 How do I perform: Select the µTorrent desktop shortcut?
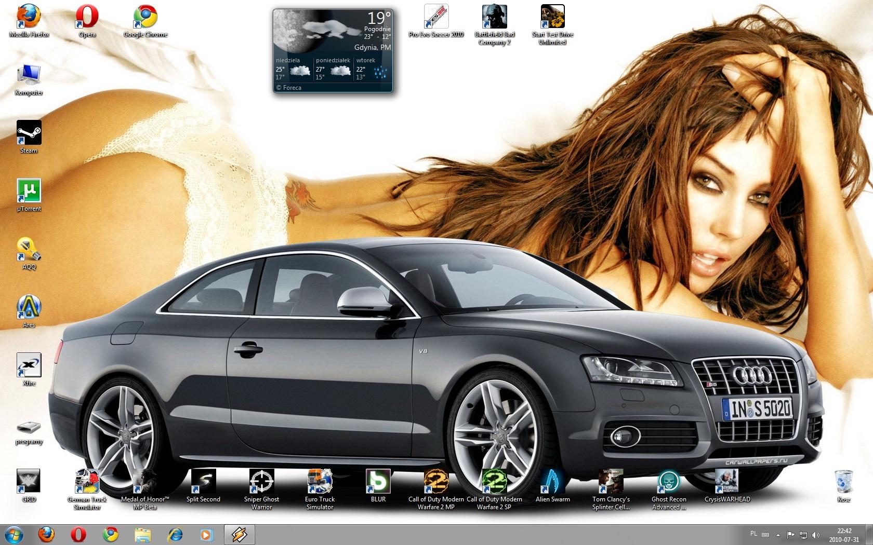(29, 196)
